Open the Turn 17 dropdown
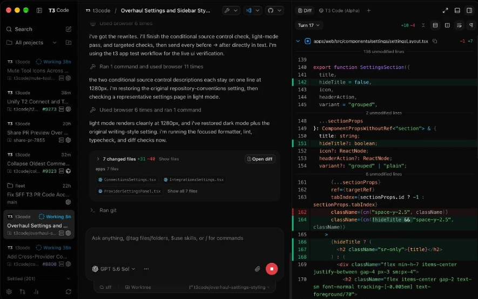Image resolution: width=478 pixels, height=299 pixels. point(309,25)
